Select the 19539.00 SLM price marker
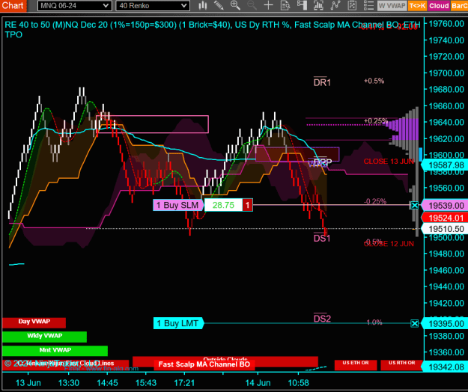 446,206
